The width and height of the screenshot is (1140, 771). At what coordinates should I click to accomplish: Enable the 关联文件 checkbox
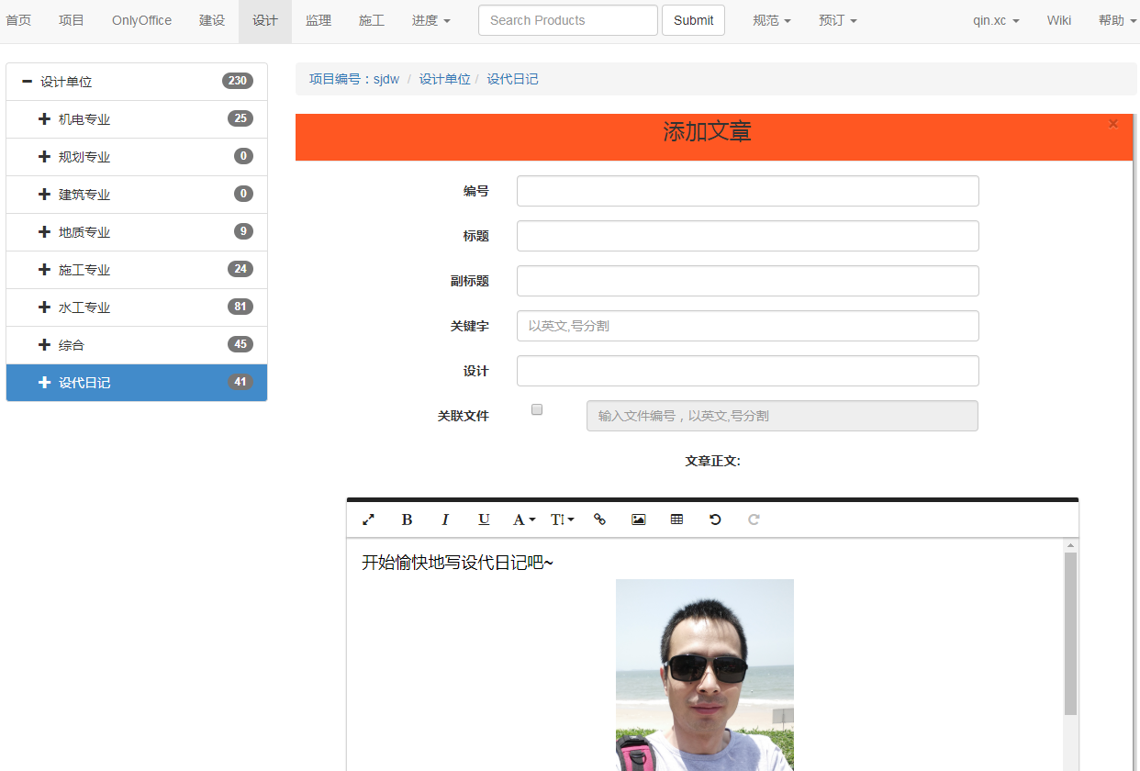point(537,410)
